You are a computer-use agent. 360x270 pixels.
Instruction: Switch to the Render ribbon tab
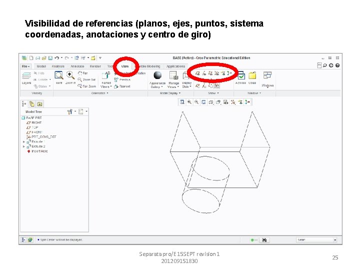click(x=95, y=66)
